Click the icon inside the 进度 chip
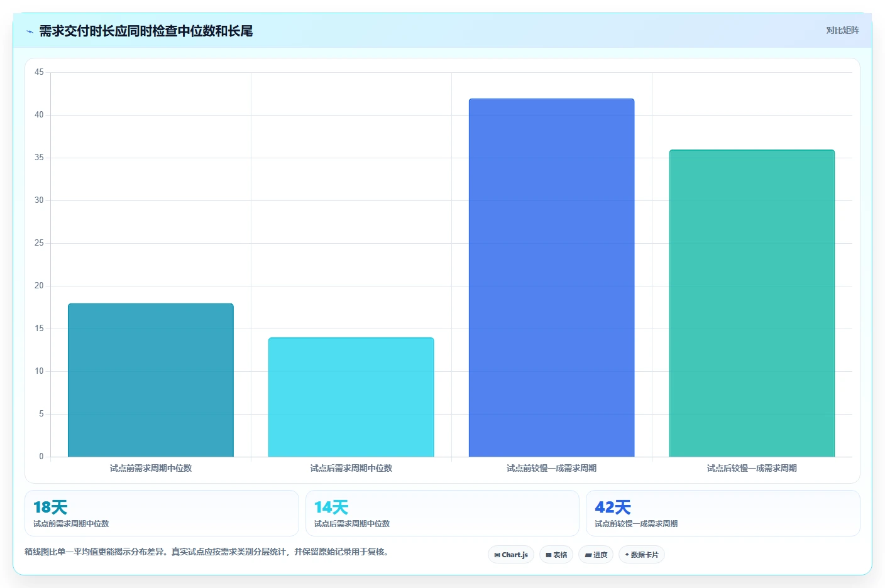The width and height of the screenshot is (885, 588). click(x=588, y=555)
